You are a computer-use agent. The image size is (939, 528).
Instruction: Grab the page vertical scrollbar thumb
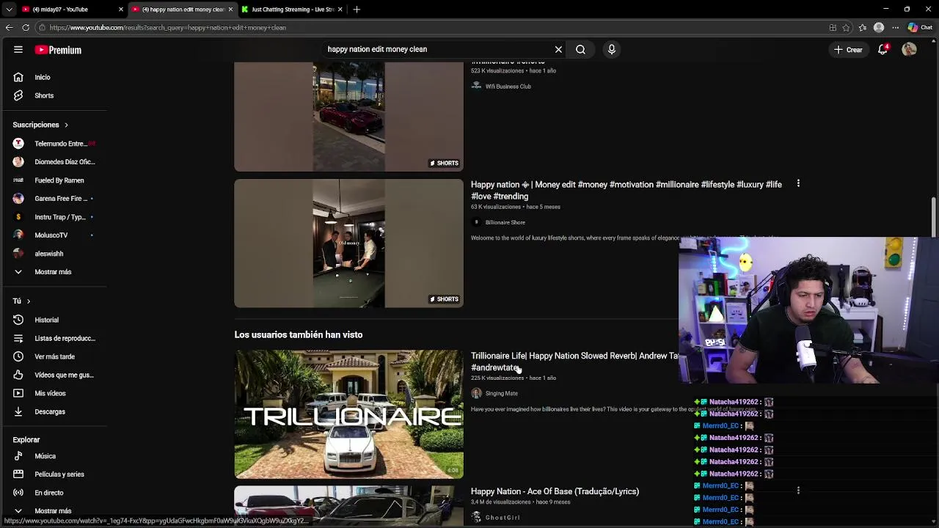point(934,217)
